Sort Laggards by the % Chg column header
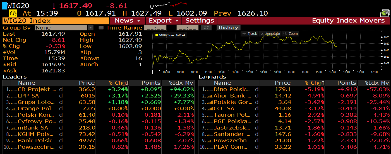The height and width of the screenshot is (154, 391). [308, 83]
